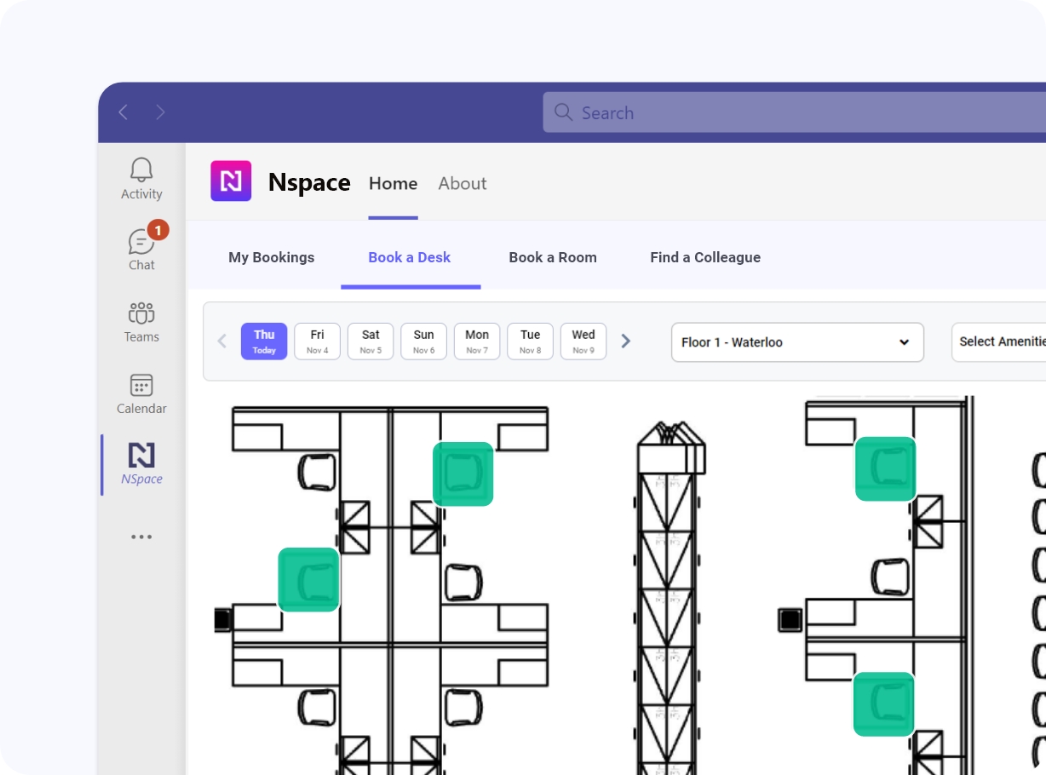Switch to the About tab
The height and width of the screenshot is (775, 1046).
(x=463, y=183)
